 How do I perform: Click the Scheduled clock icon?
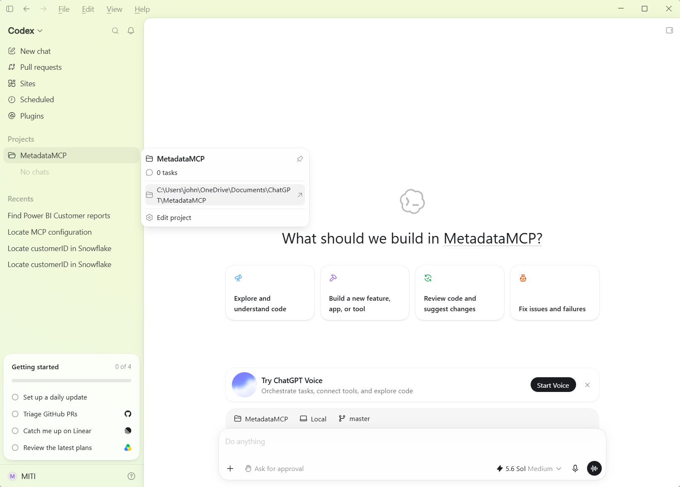12,100
